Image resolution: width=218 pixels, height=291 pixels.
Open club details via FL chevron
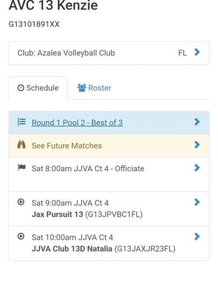pos(197,52)
